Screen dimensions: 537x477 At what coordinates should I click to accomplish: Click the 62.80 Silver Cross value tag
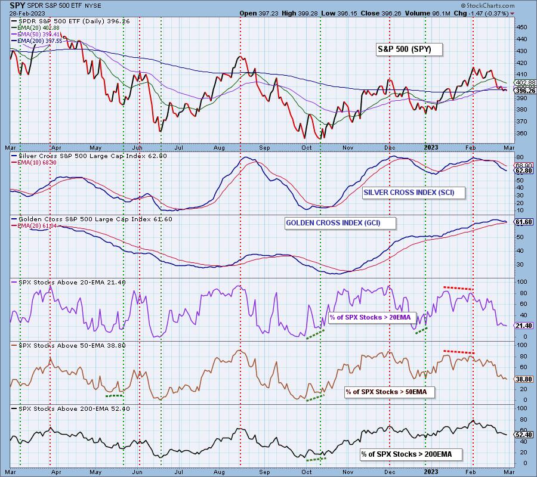(524, 171)
